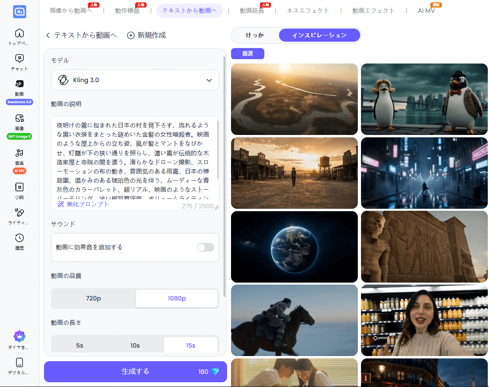Open the horse rider thumbnail
489x387 pixels.
[294, 320]
